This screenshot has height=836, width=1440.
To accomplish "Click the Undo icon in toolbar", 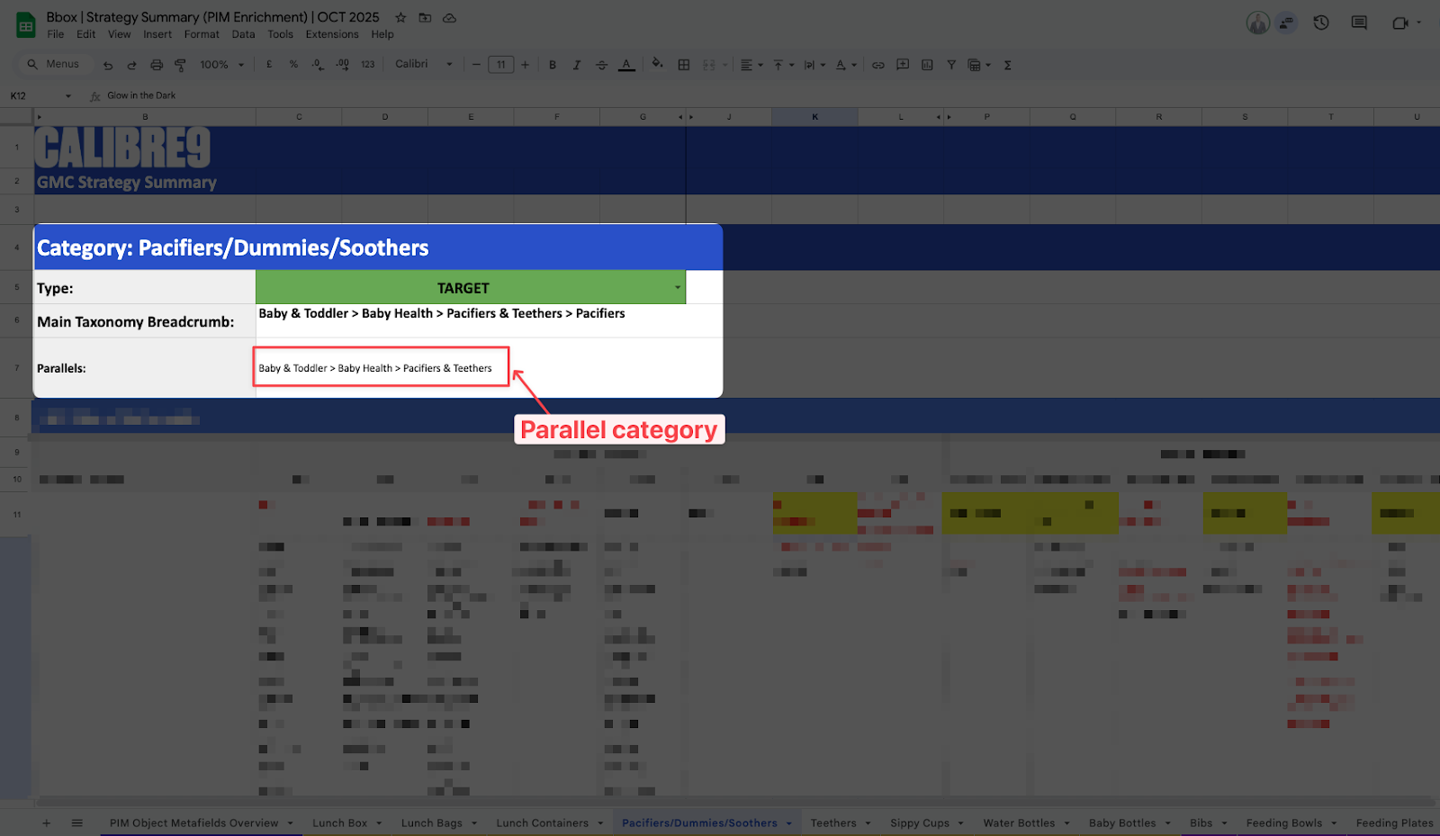I will (x=108, y=65).
